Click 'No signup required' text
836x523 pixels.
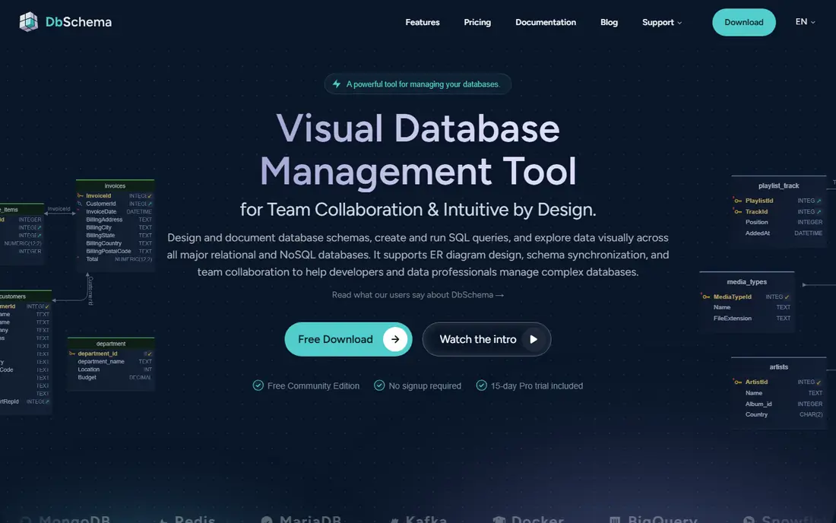click(424, 386)
